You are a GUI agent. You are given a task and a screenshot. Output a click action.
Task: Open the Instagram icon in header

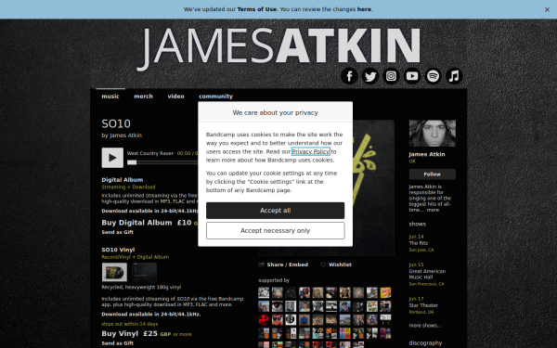[x=391, y=76]
